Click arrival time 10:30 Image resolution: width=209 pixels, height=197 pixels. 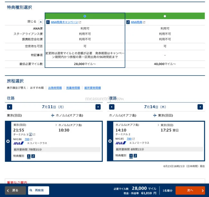coord(64,130)
